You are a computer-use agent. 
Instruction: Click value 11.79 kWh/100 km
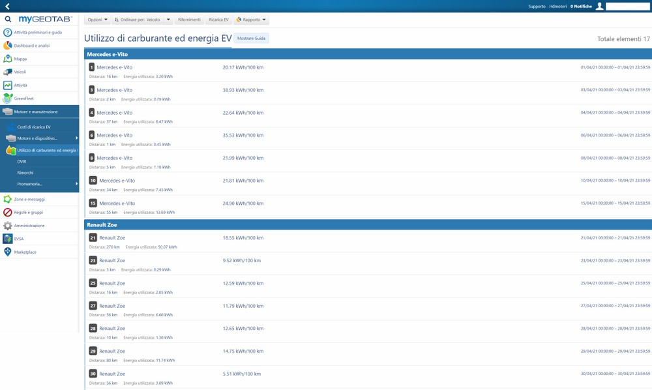coord(243,306)
